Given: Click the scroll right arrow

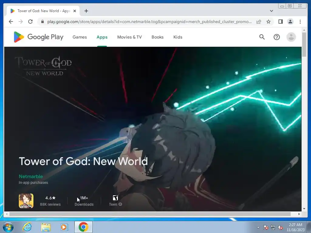Looking at the screenshot, I should pos(299,214).
